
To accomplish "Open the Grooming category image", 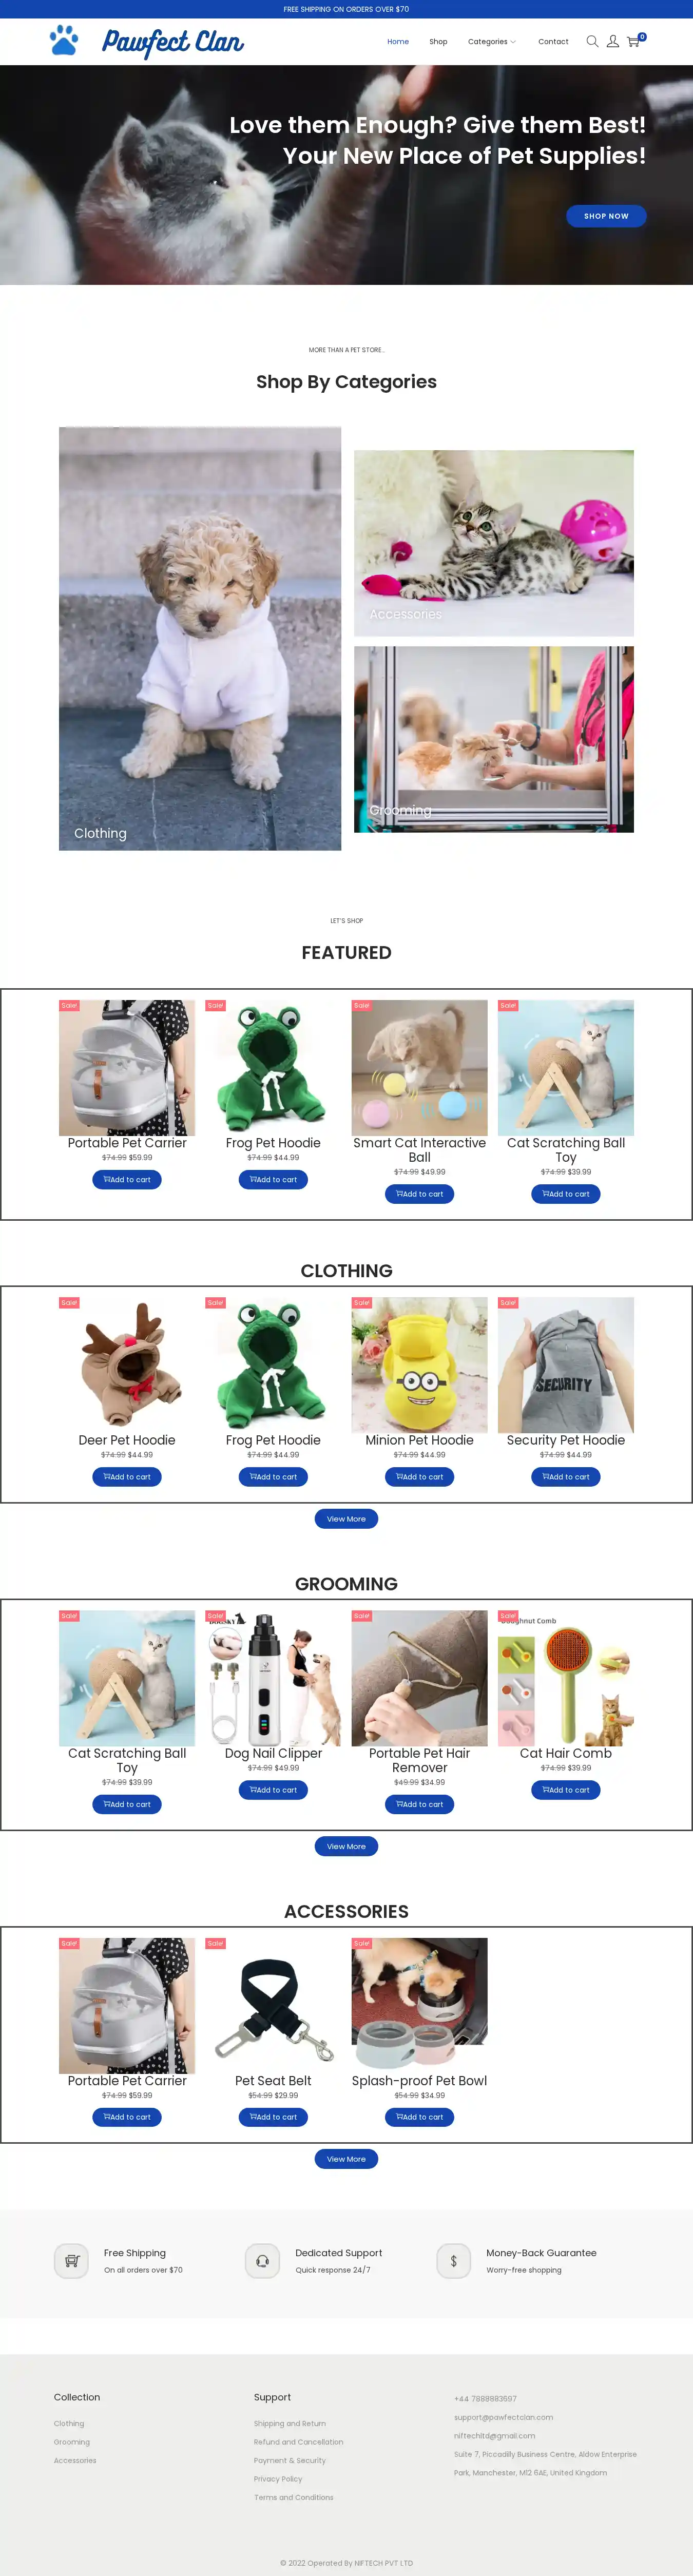I will coord(494,739).
